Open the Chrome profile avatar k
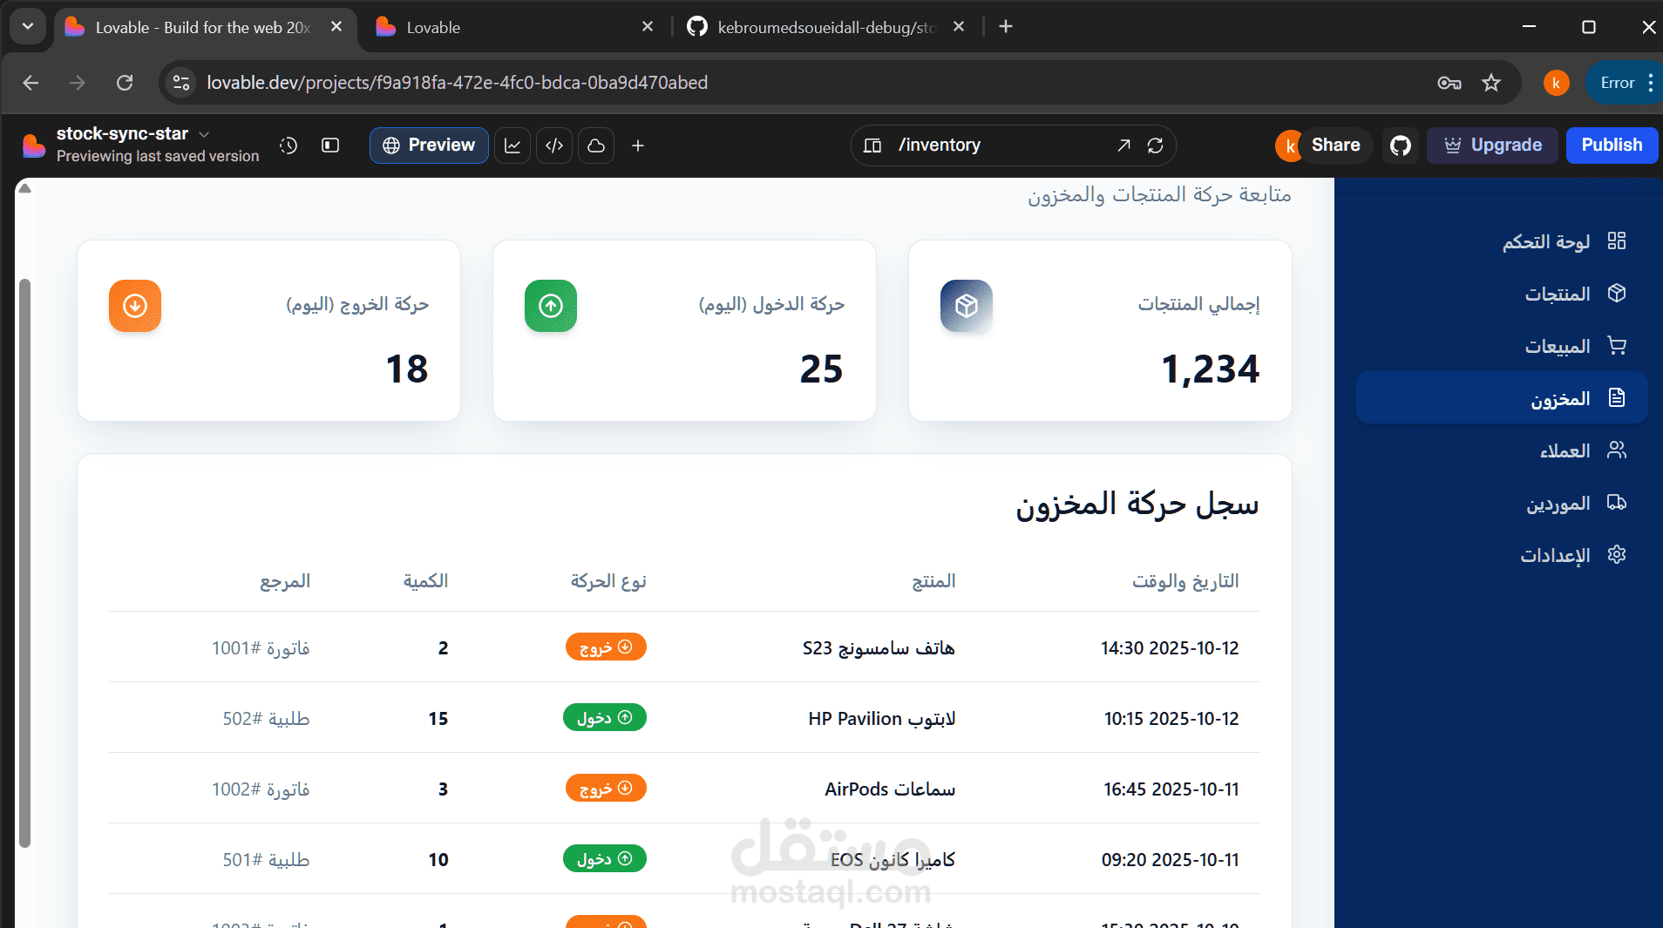The width and height of the screenshot is (1663, 928). [1556, 83]
